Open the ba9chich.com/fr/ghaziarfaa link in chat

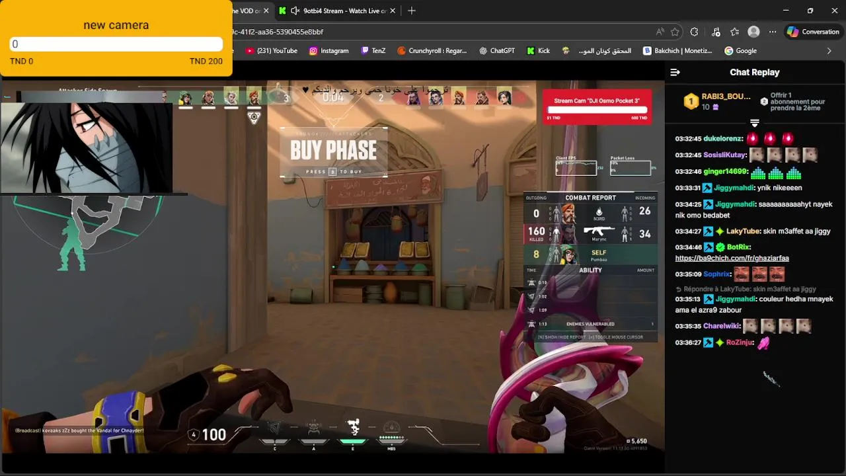click(x=732, y=258)
